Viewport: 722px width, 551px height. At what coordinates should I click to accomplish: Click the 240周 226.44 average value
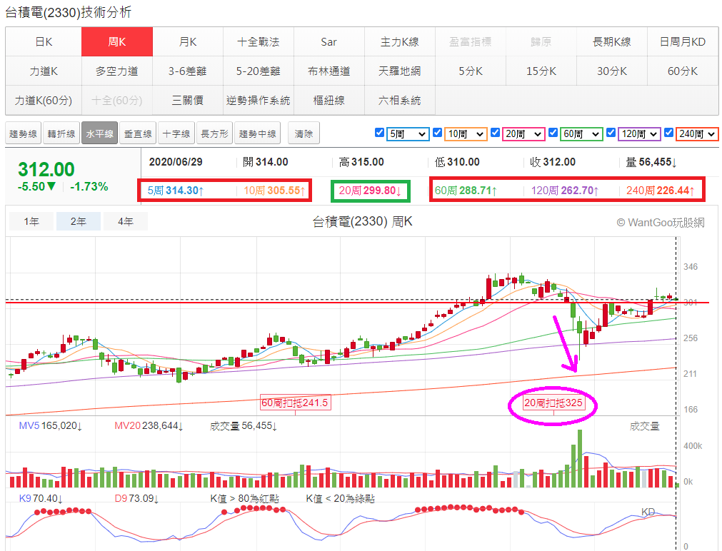click(661, 191)
